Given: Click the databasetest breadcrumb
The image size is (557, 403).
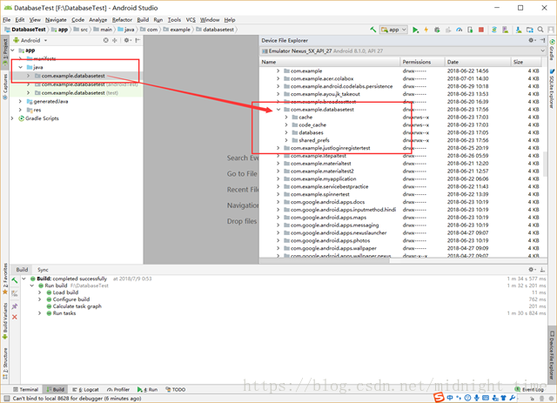Looking at the screenshot, I should click(x=215, y=30).
